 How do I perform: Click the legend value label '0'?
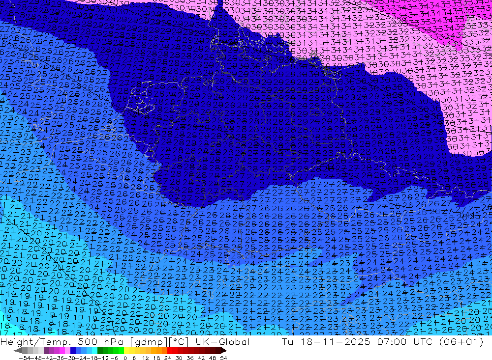[125, 358]
